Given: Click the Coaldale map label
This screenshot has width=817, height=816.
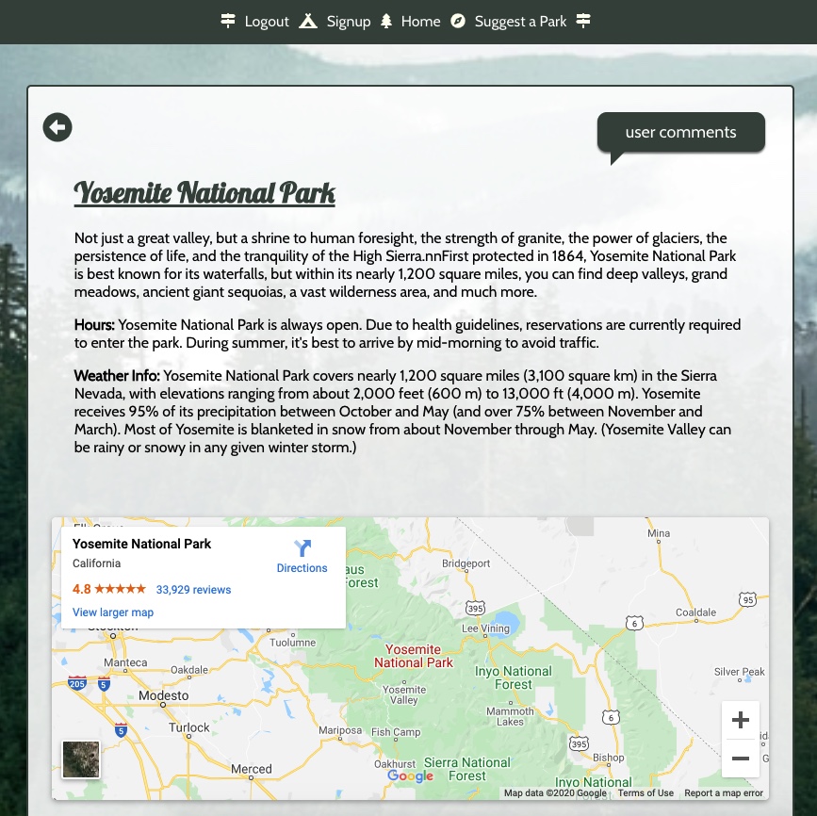Looking at the screenshot, I should pos(695,612).
